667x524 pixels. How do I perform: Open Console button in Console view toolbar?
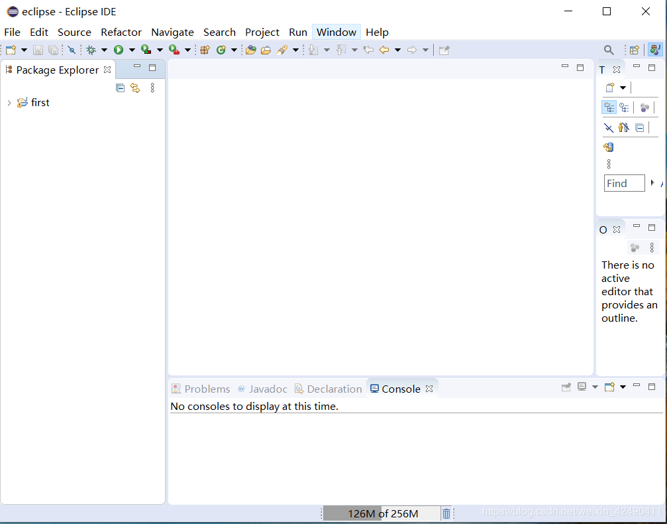609,387
